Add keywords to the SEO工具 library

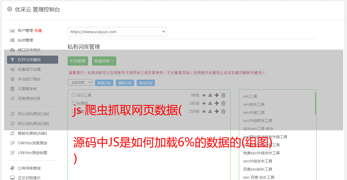pos(217,95)
